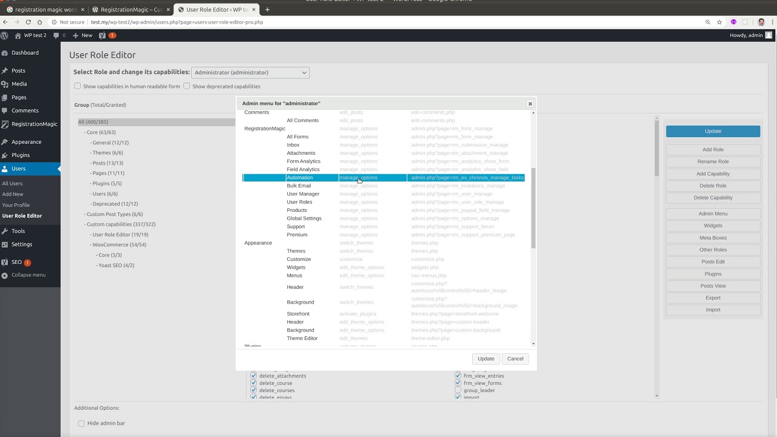Check the group_leader capability
777x437 pixels.
tap(458, 390)
